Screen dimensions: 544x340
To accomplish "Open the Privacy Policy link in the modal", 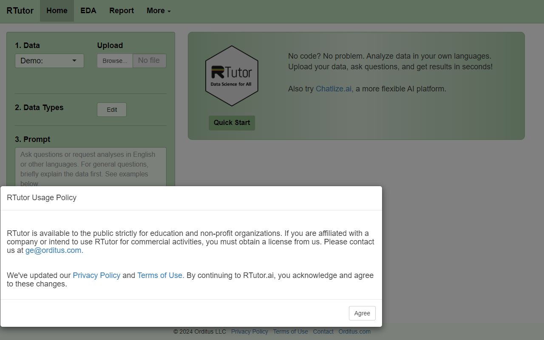I will 96,275.
